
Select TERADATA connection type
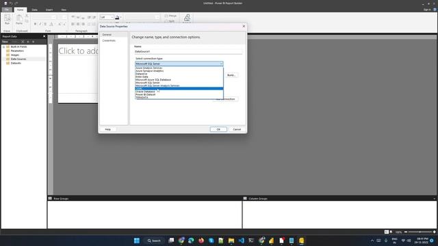[179, 97]
